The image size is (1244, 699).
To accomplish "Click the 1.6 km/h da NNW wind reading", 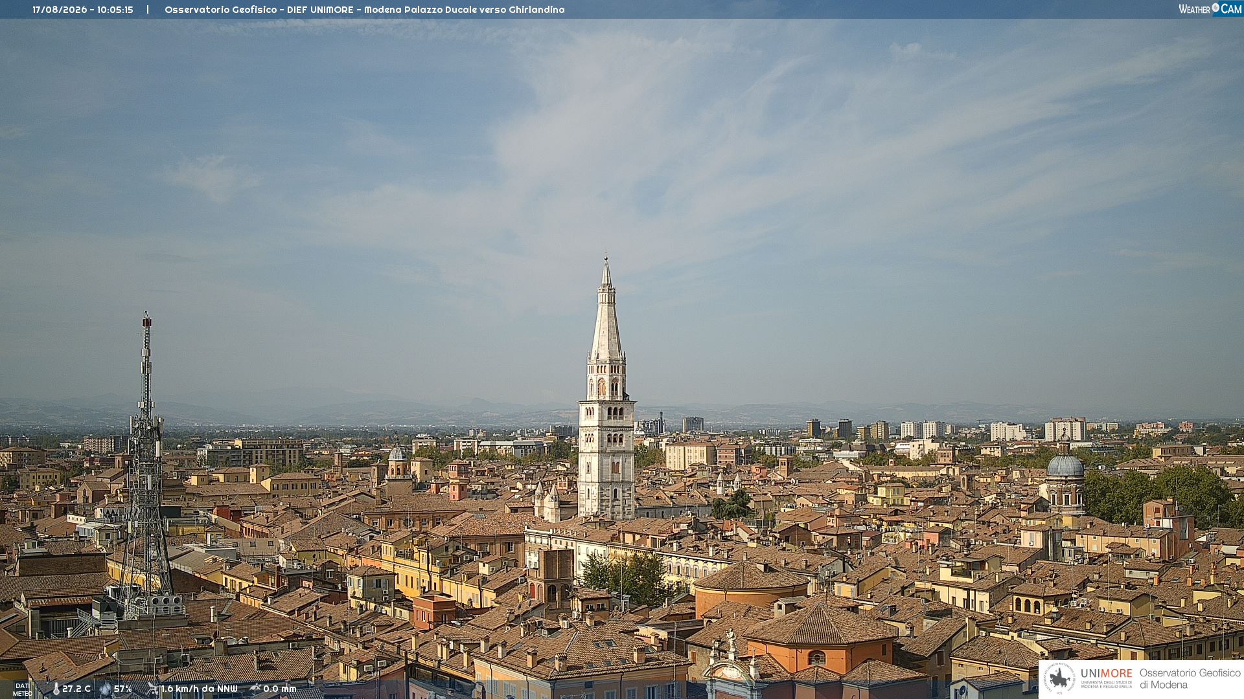I will 200,689.
